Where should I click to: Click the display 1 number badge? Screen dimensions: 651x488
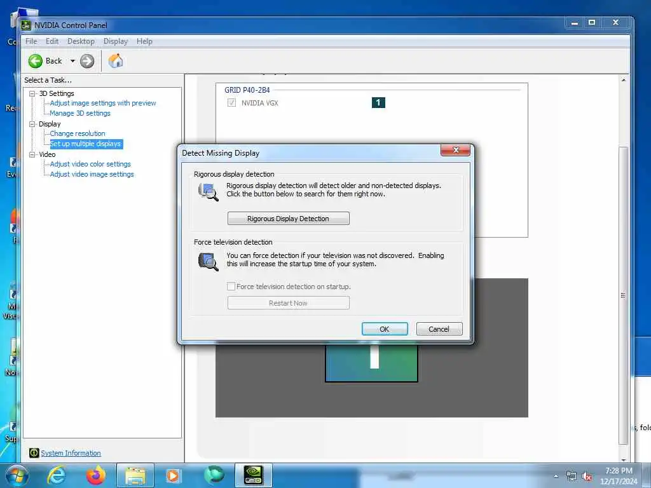coord(378,102)
